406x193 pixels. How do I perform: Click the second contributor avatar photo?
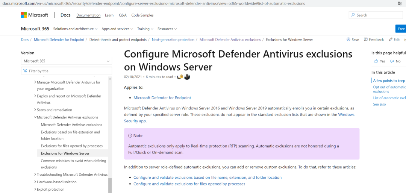pos(187,77)
